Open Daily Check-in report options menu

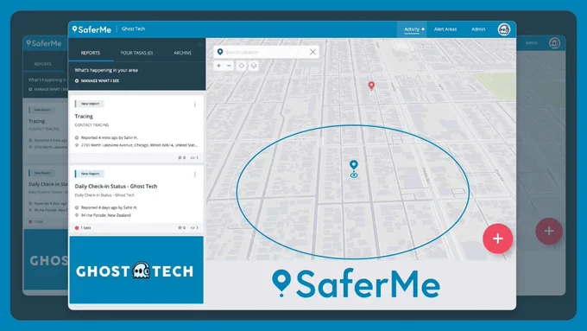195,175
